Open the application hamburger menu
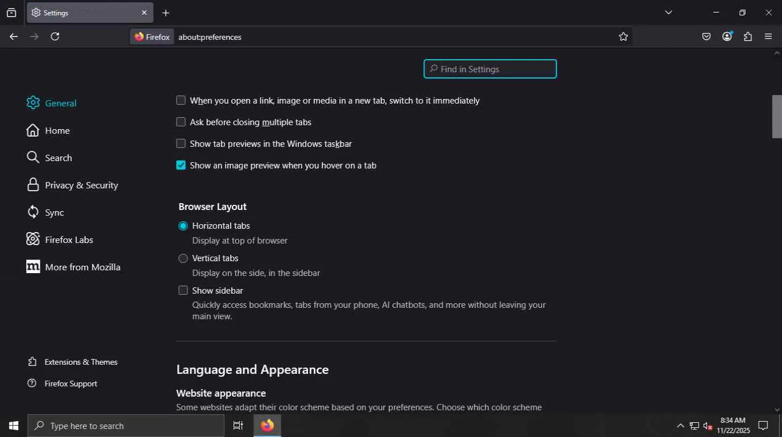The width and height of the screenshot is (782, 437). pyautogui.click(x=768, y=36)
